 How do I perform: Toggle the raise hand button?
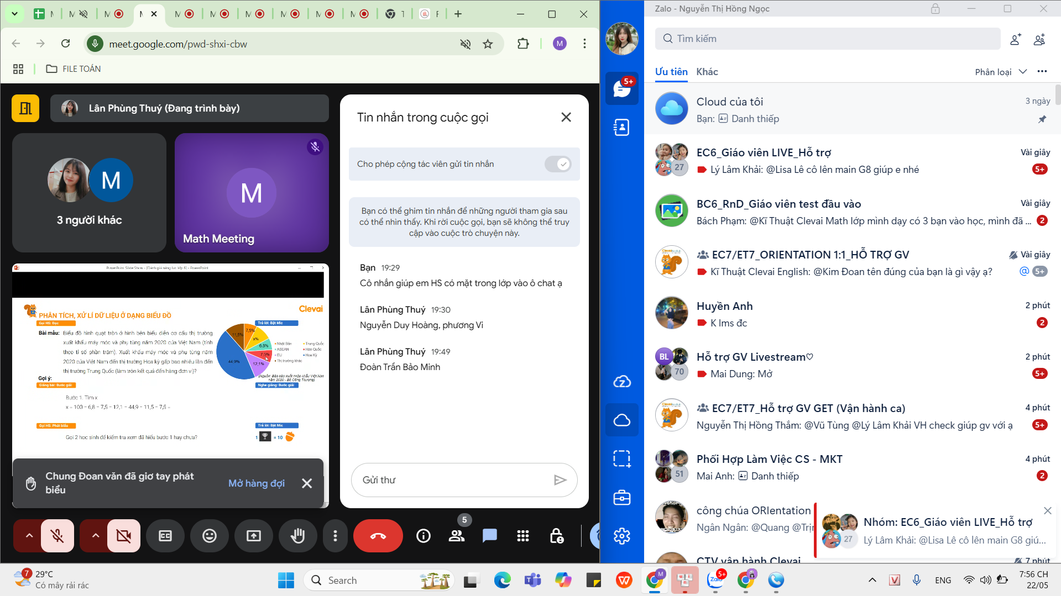point(298,536)
